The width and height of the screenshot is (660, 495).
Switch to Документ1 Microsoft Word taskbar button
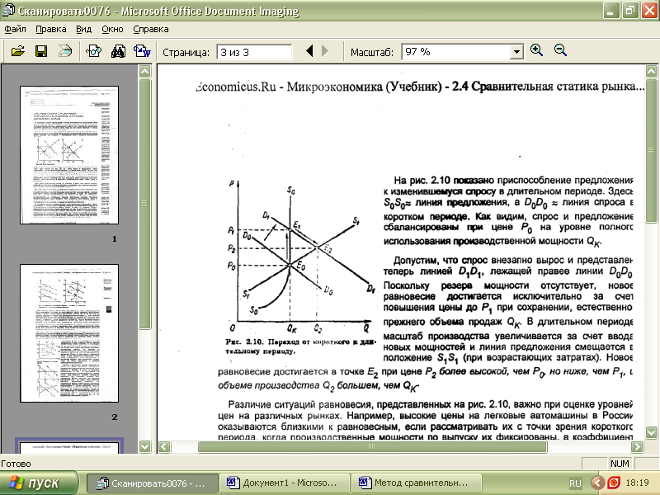pyautogui.click(x=285, y=483)
